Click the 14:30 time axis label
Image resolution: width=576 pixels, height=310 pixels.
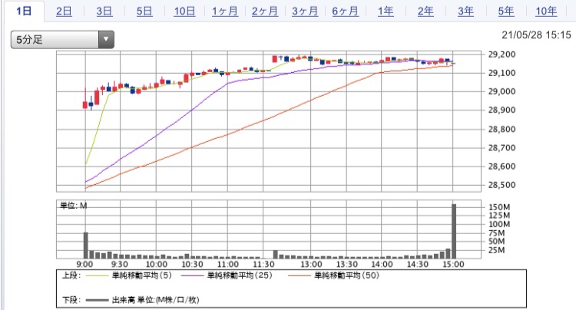417,265
